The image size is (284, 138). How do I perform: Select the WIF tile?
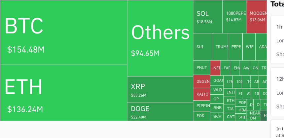point(249,47)
